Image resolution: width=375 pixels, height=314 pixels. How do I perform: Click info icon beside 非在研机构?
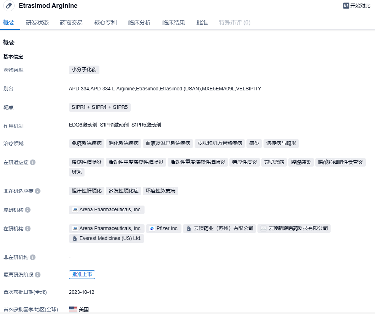point(33,257)
